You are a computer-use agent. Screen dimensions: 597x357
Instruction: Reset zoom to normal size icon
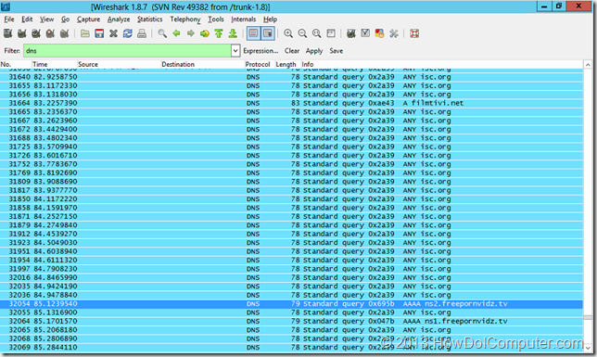316,33
